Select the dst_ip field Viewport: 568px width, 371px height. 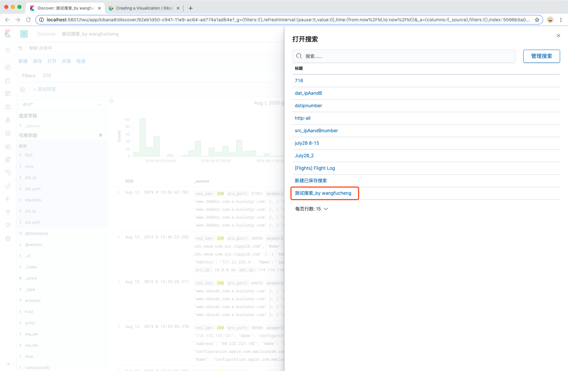tap(31, 178)
